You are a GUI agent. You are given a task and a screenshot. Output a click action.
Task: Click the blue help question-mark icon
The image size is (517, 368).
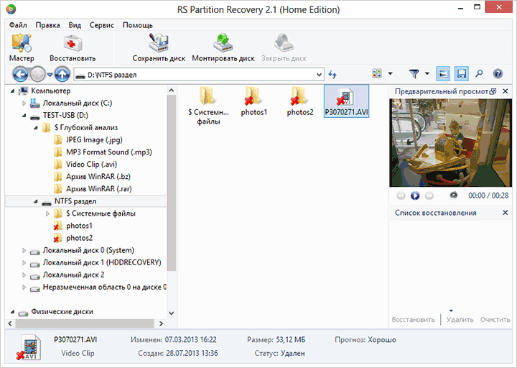point(498,74)
